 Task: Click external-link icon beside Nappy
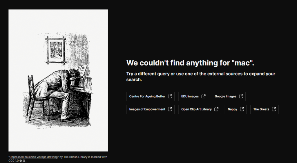242,109
